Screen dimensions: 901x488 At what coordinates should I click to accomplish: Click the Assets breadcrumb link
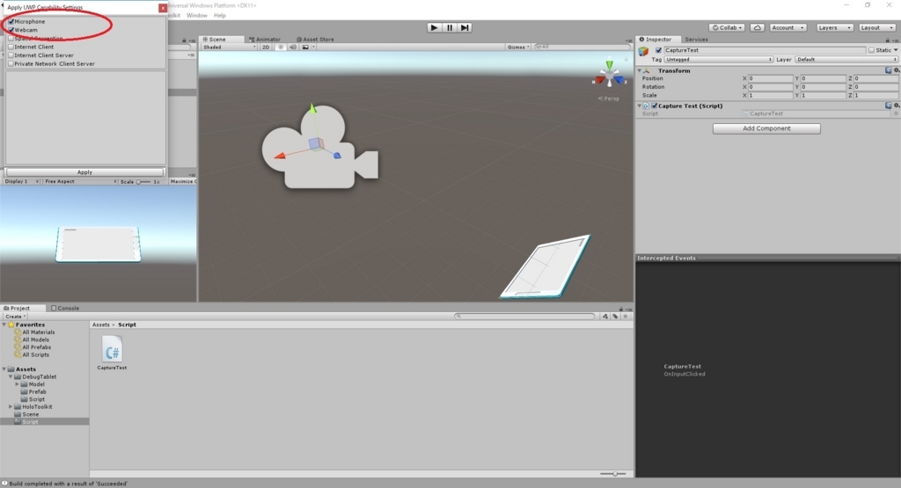click(100, 325)
